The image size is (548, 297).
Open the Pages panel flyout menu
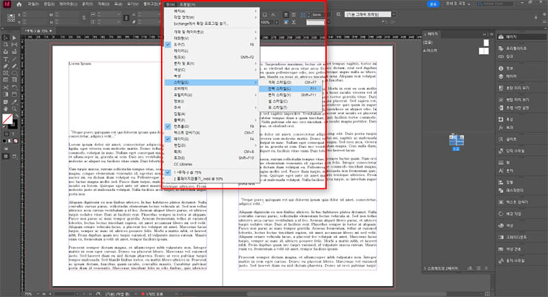pyautogui.click(x=491, y=34)
